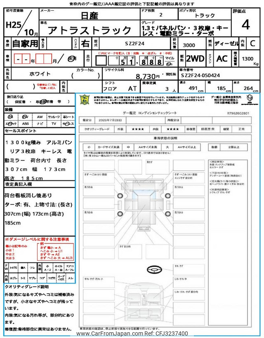Click the 修復歴 無 value
This screenshot has height=338, width=264.
tap(208, 129)
